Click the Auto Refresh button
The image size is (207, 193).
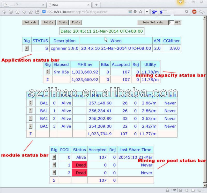153,23
